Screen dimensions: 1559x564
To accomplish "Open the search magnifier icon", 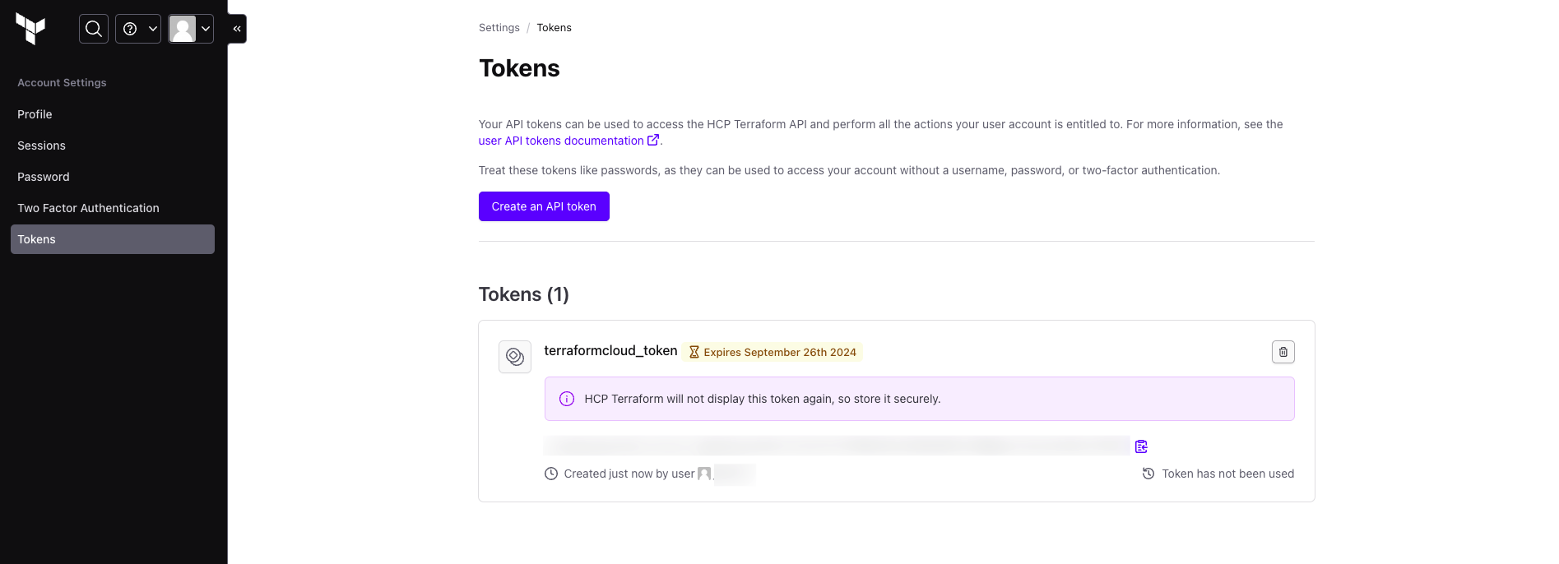I will click(x=94, y=29).
